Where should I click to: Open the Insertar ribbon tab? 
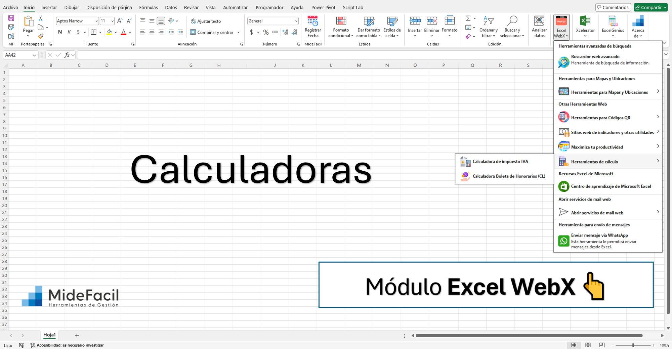49,7
